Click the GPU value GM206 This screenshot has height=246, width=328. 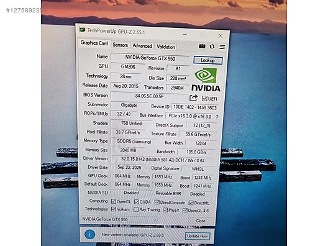click(x=128, y=66)
